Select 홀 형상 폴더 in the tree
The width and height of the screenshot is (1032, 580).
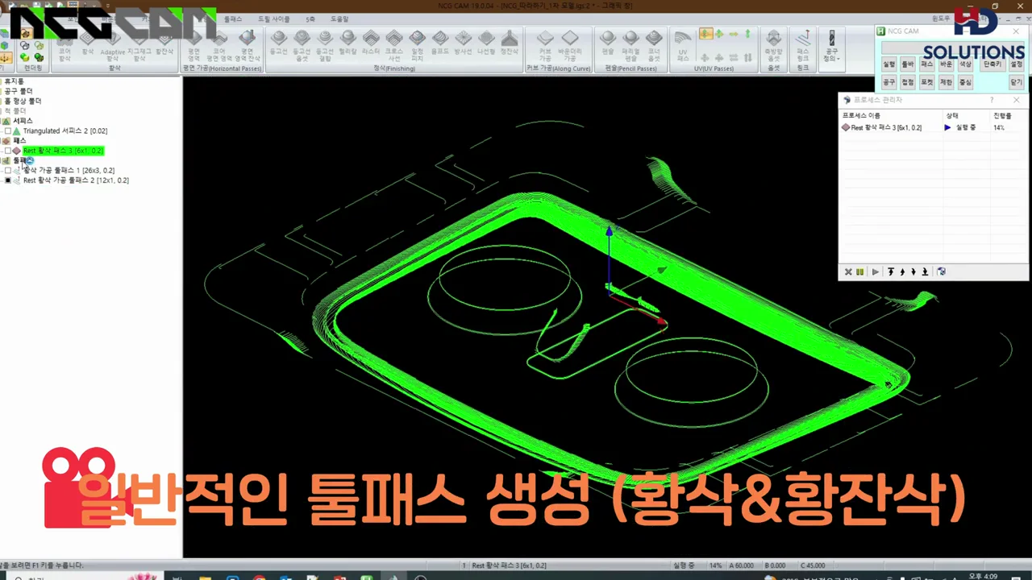pyautogui.click(x=23, y=101)
